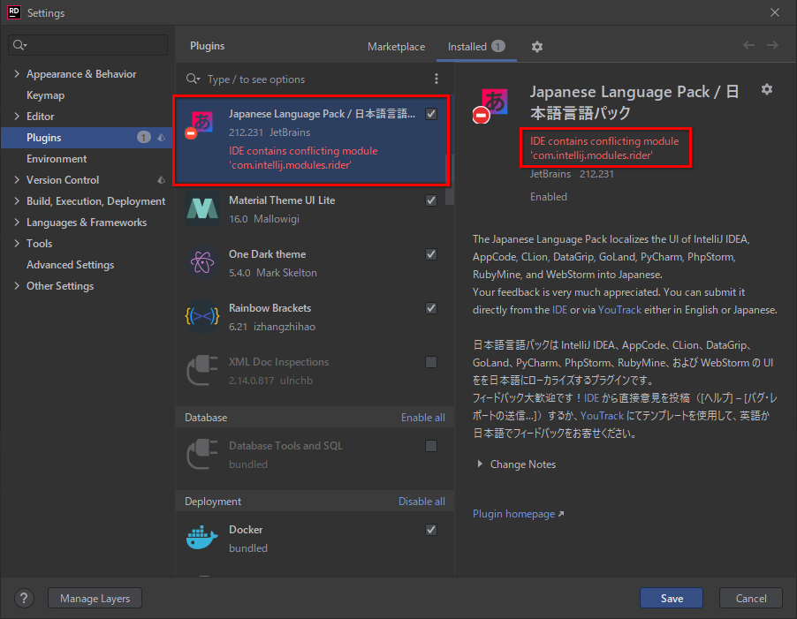Click the search magnifier in settings search
This screenshot has height=619, width=797.
click(19, 45)
